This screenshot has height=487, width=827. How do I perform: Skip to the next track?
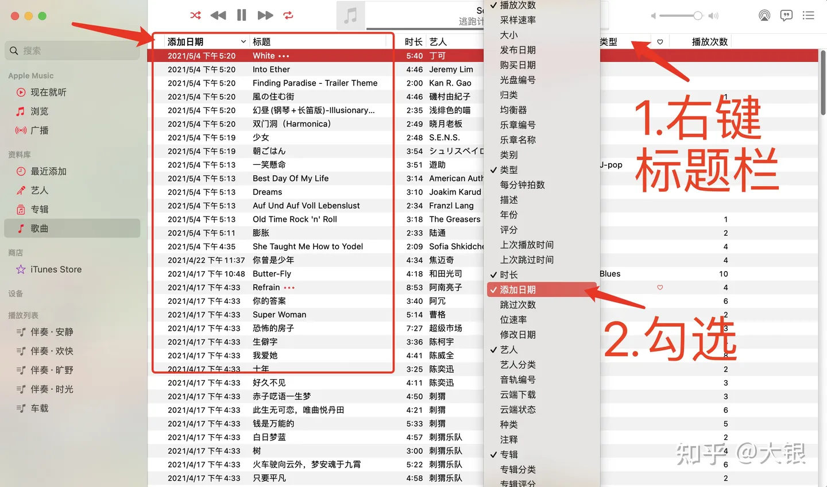(265, 16)
